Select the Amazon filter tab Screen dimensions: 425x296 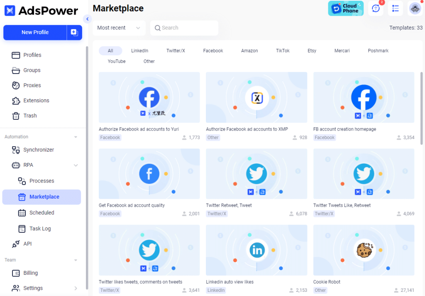[x=249, y=51]
